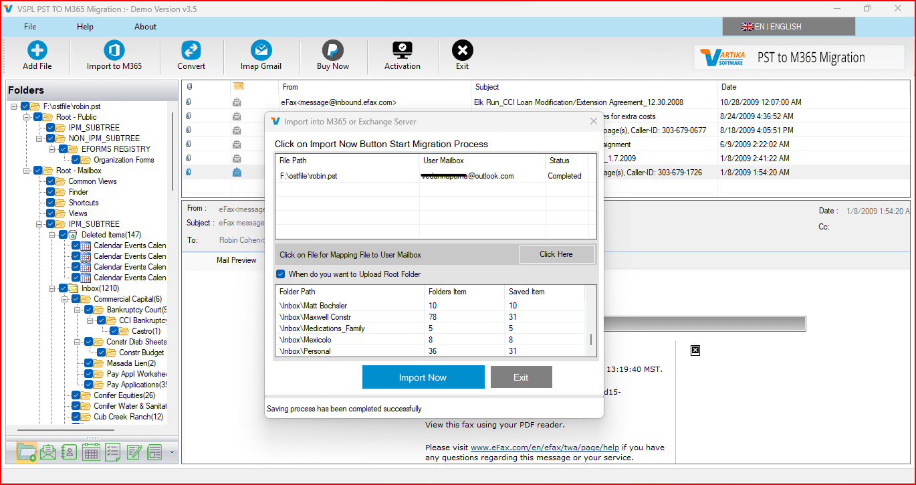The height and width of the screenshot is (485, 916).
Task: Select \Inbox\Maxwell Constr row
Action: (x=431, y=317)
